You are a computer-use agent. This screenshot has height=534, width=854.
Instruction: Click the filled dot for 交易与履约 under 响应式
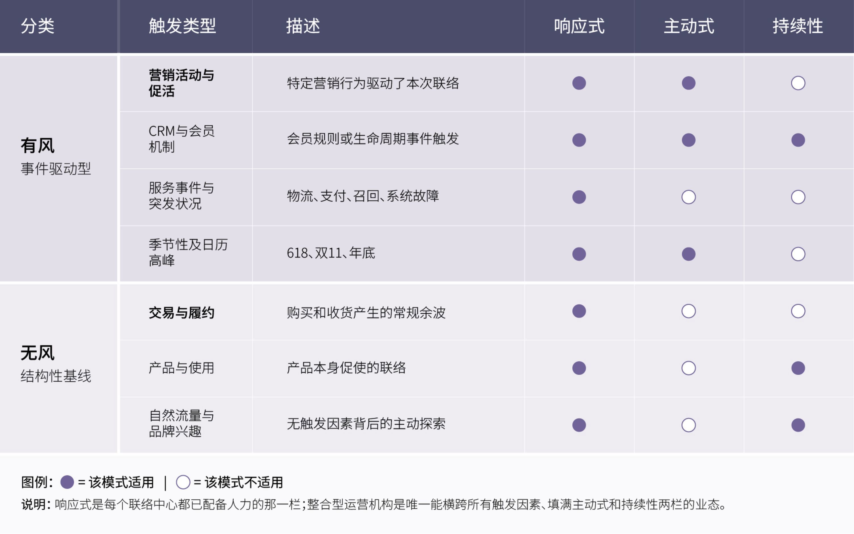(x=579, y=311)
